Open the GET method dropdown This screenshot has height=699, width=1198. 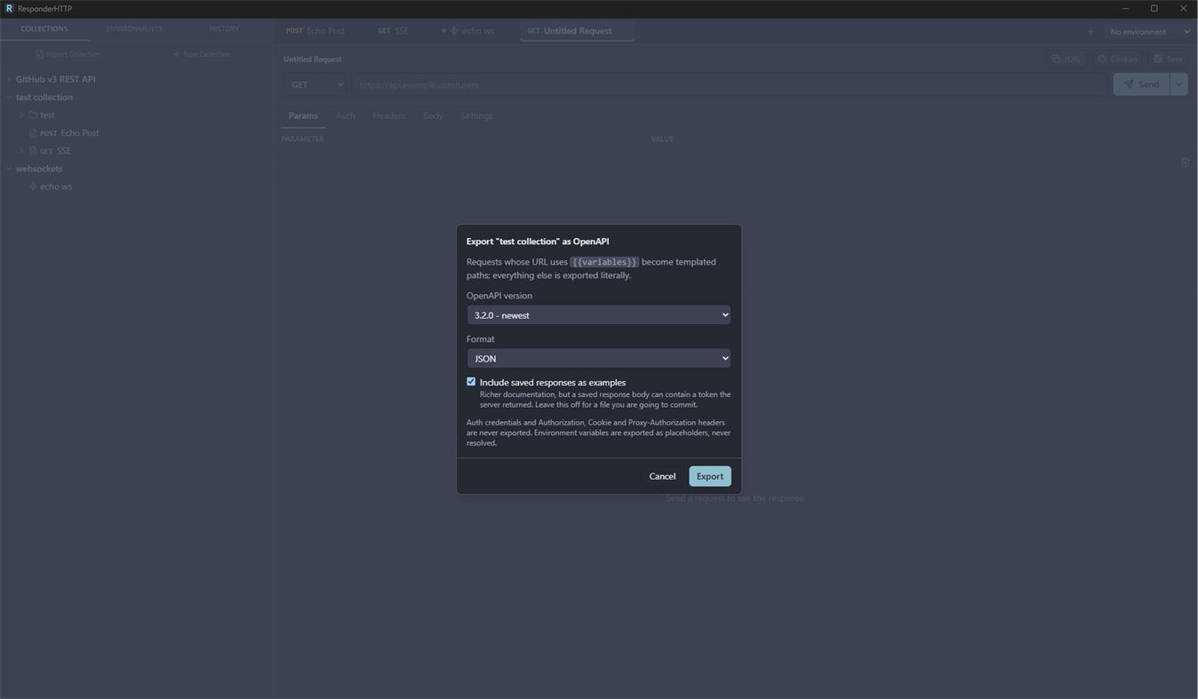[x=316, y=84]
